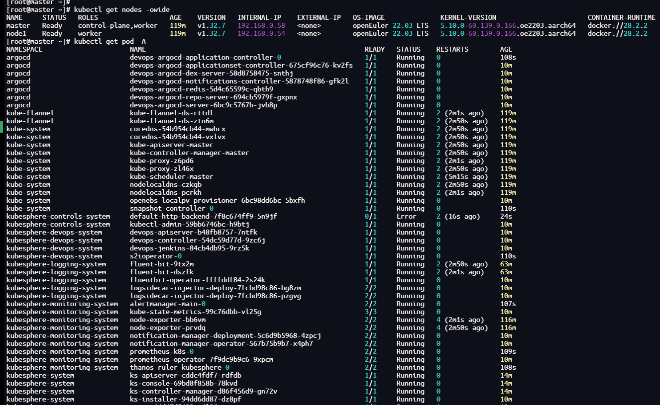Click pod notification-manager-deployment-5c6d9b5968-4zpcj

[225, 336]
